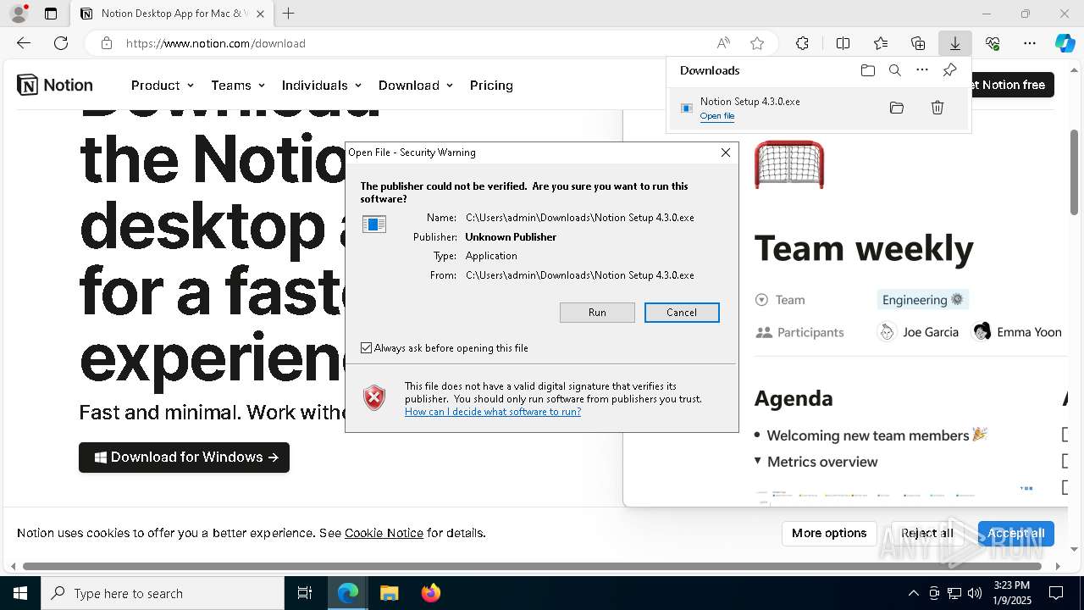Click the Downloads toolbar icon
The width and height of the screenshot is (1084, 610).
click(x=955, y=43)
